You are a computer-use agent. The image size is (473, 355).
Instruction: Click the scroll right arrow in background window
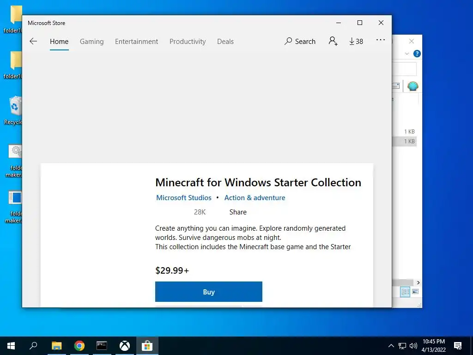pyautogui.click(x=418, y=282)
